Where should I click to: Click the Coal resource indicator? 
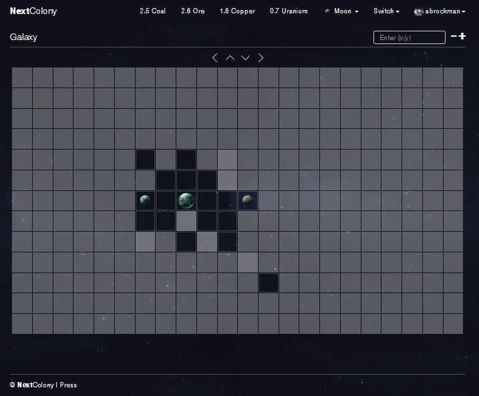[x=153, y=11]
